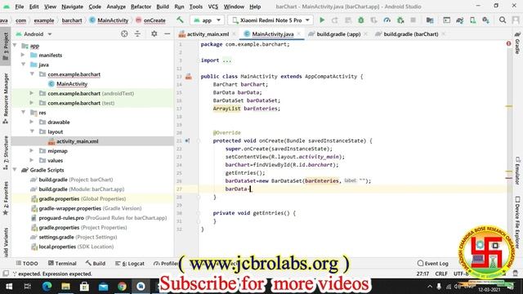Select MainActivity in project tree
Viewport: 523px width, 294px height.
pyautogui.click(x=72, y=83)
